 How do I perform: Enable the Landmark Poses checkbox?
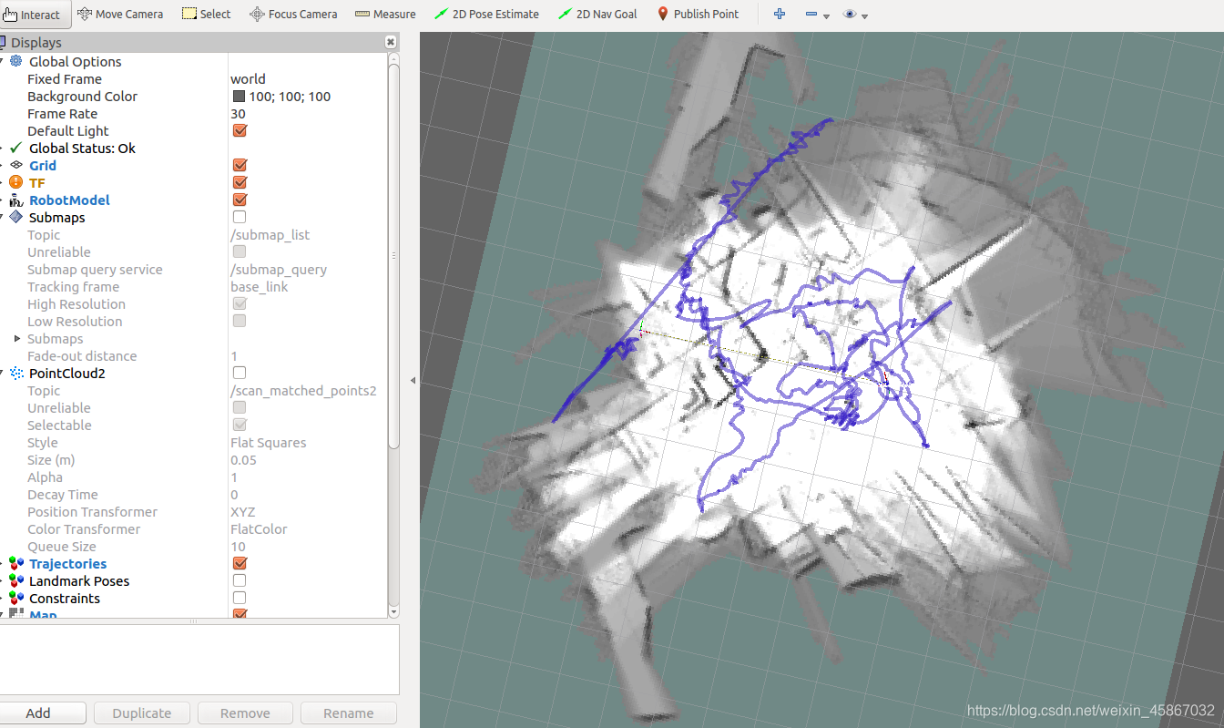[240, 580]
